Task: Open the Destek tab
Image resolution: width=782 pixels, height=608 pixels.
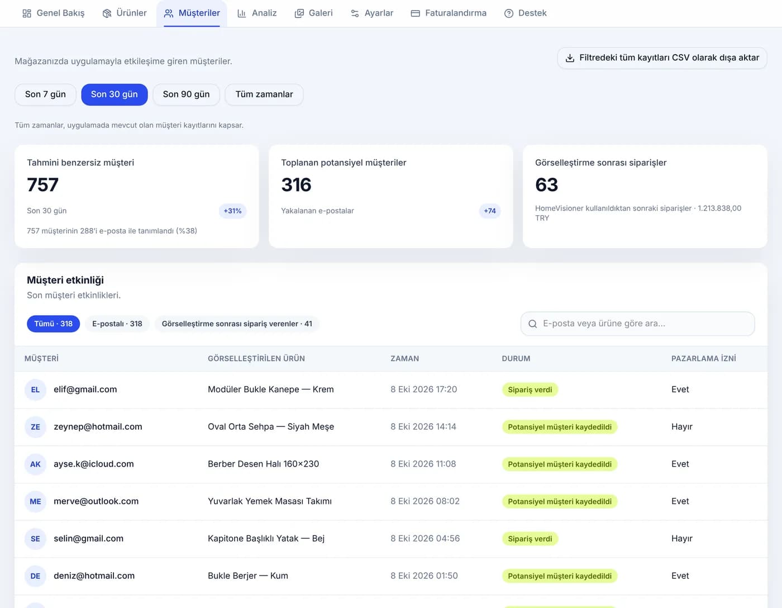Action: (525, 13)
